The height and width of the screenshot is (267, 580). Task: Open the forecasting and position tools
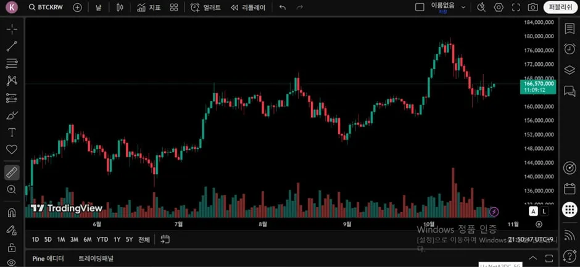[x=12, y=98]
